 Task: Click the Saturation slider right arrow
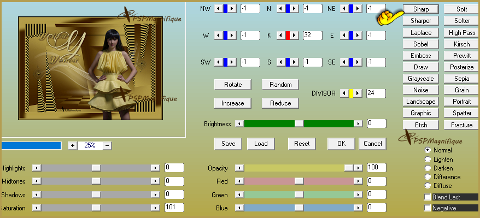point(155,208)
